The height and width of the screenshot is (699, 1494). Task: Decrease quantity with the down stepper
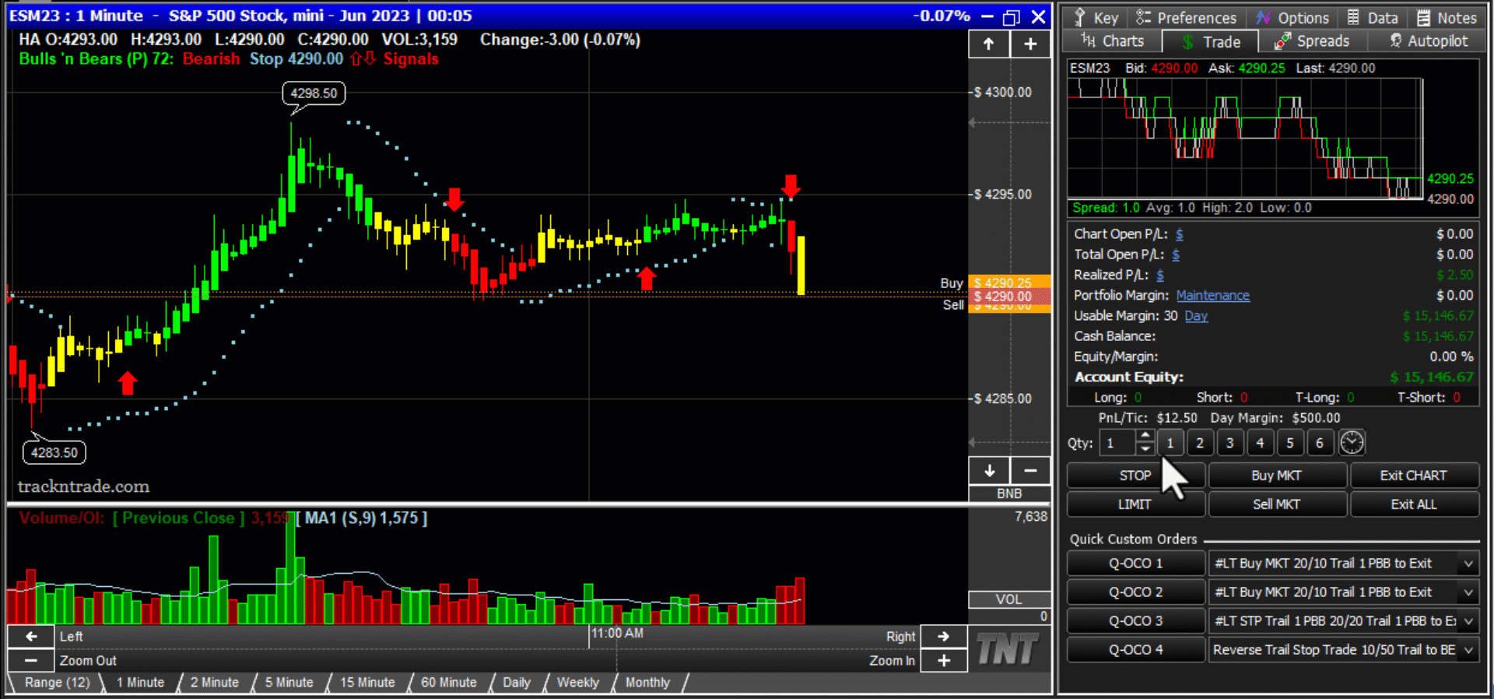click(x=1145, y=449)
